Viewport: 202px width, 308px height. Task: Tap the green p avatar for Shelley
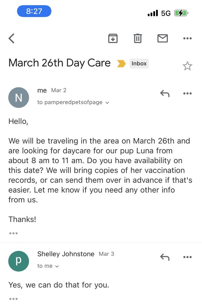click(x=19, y=261)
